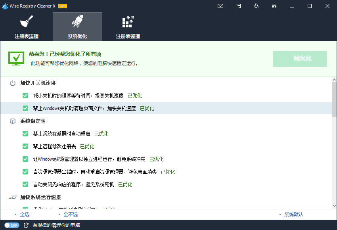Uncheck 禁止系统在蓝屏时自动重启
This screenshot has width=337, height=230.
[25, 134]
